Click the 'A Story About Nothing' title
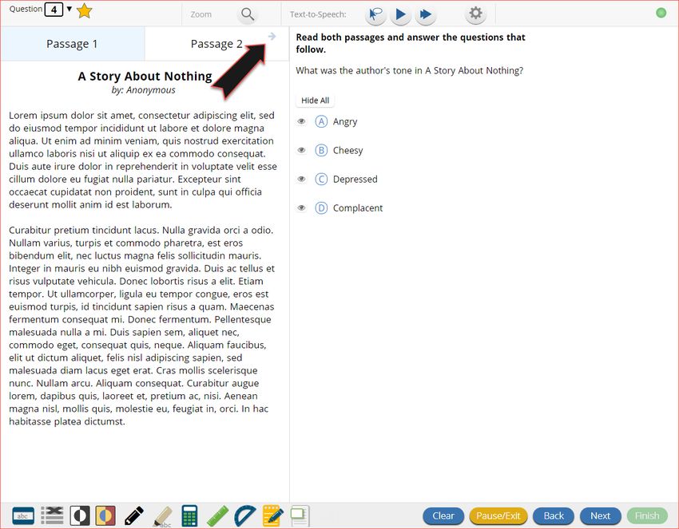The image size is (679, 529). click(145, 76)
